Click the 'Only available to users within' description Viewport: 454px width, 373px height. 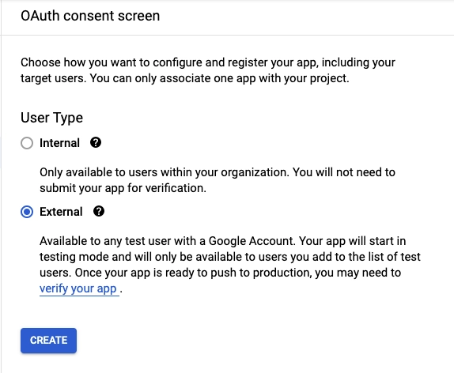pyautogui.click(x=218, y=180)
